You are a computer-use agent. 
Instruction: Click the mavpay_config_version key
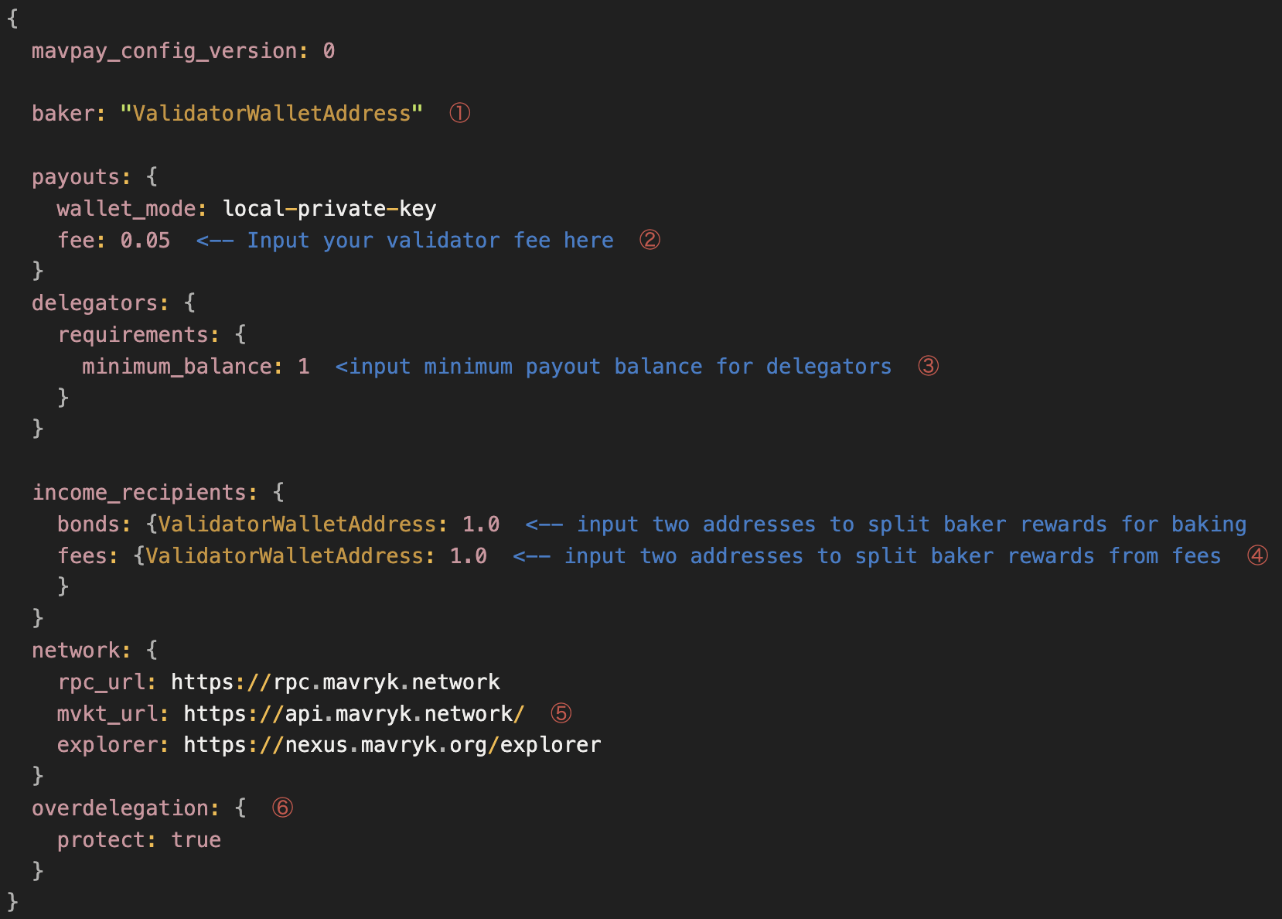click(164, 51)
